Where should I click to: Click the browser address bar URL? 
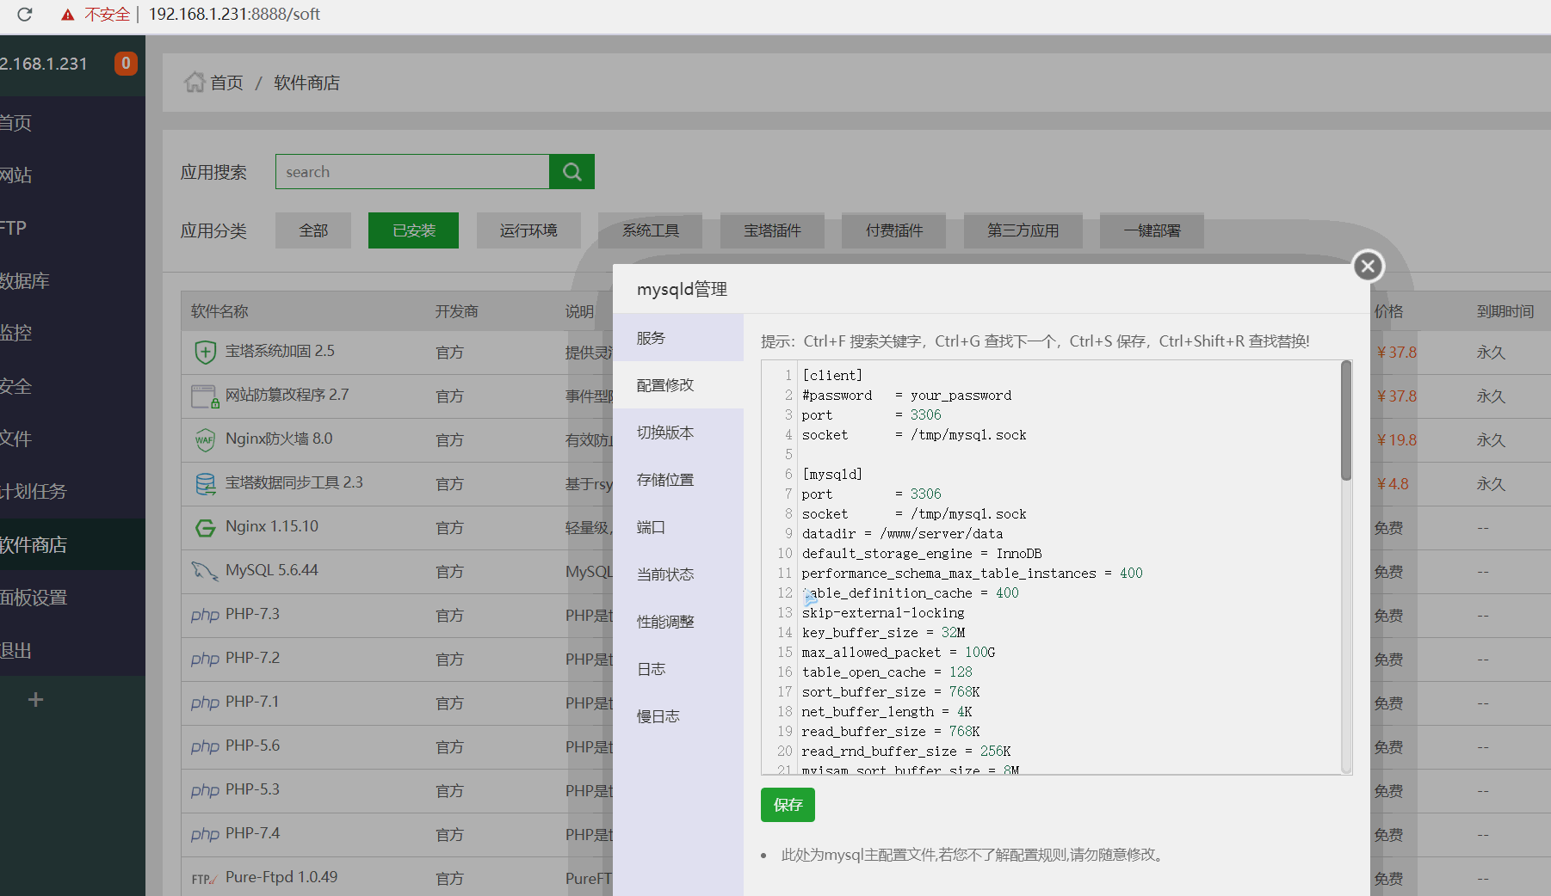234,15
